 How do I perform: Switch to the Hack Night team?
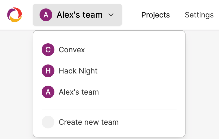tap(78, 71)
